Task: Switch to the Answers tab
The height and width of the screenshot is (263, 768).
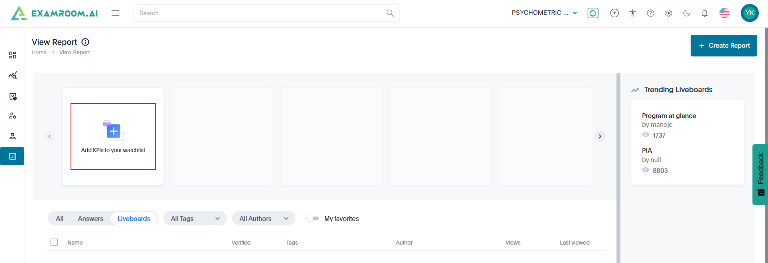Action: (x=91, y=219)
